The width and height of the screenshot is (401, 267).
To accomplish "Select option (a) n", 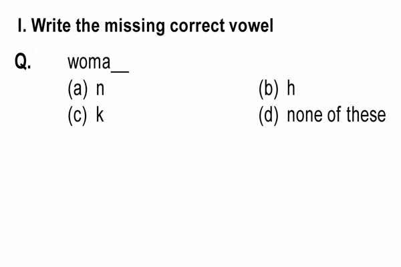I will click(x=86, y=89).
